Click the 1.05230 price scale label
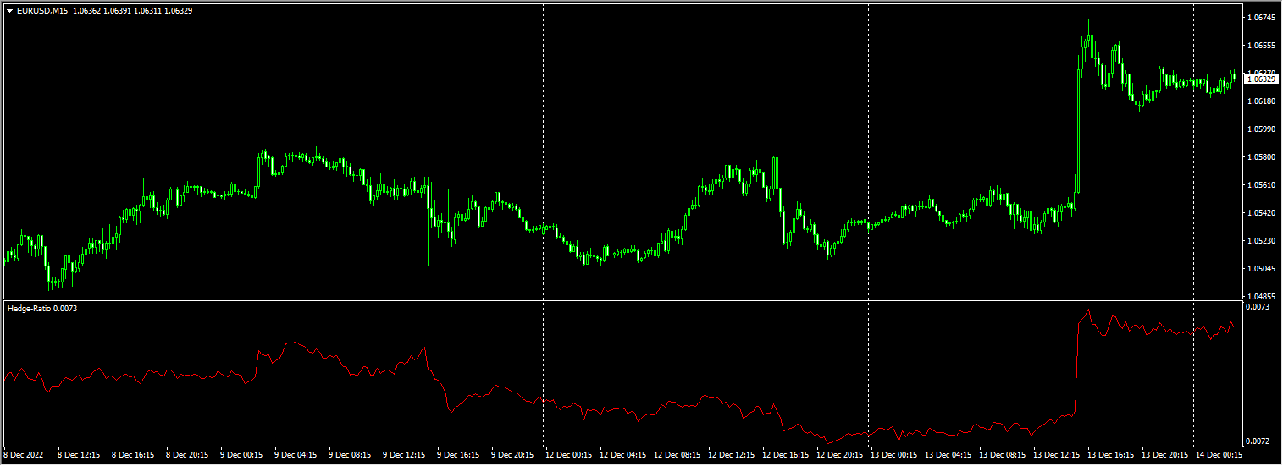The width and height of the screenshot is (1283, 466). (x=1262, y=240)
